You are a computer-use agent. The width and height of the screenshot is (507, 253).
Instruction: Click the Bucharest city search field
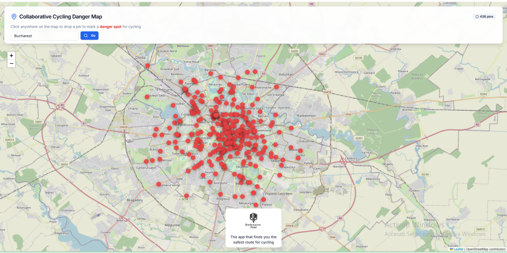[x=45, y=36]
